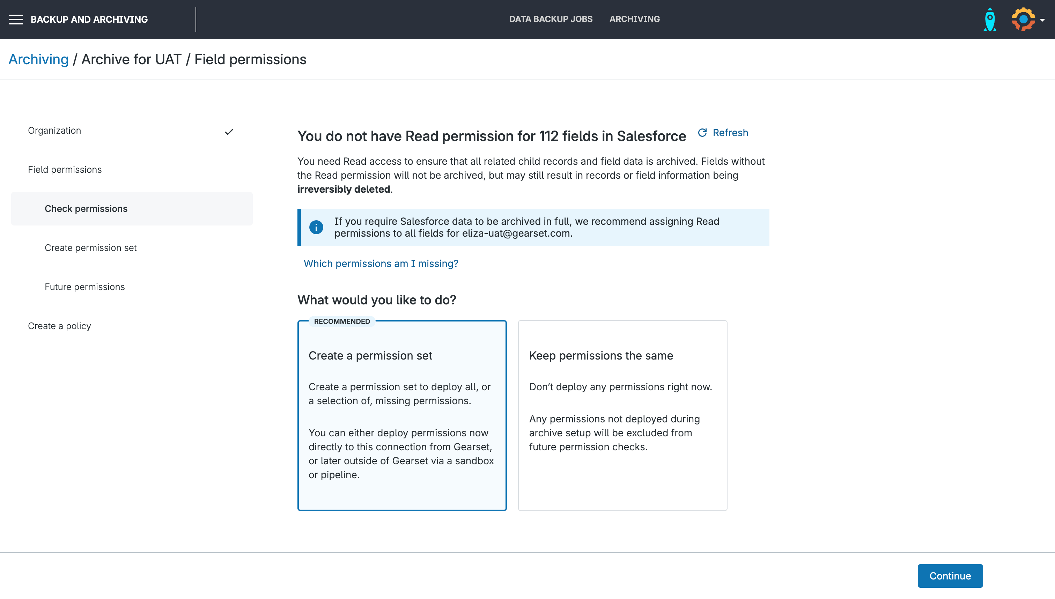Open Which permissions am I missing link

pos(381,263)
